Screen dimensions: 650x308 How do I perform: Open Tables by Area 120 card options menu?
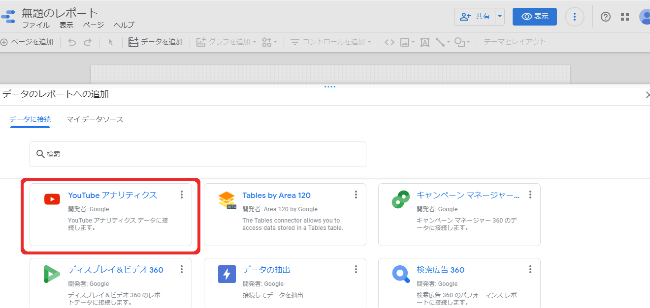point(356,195)
